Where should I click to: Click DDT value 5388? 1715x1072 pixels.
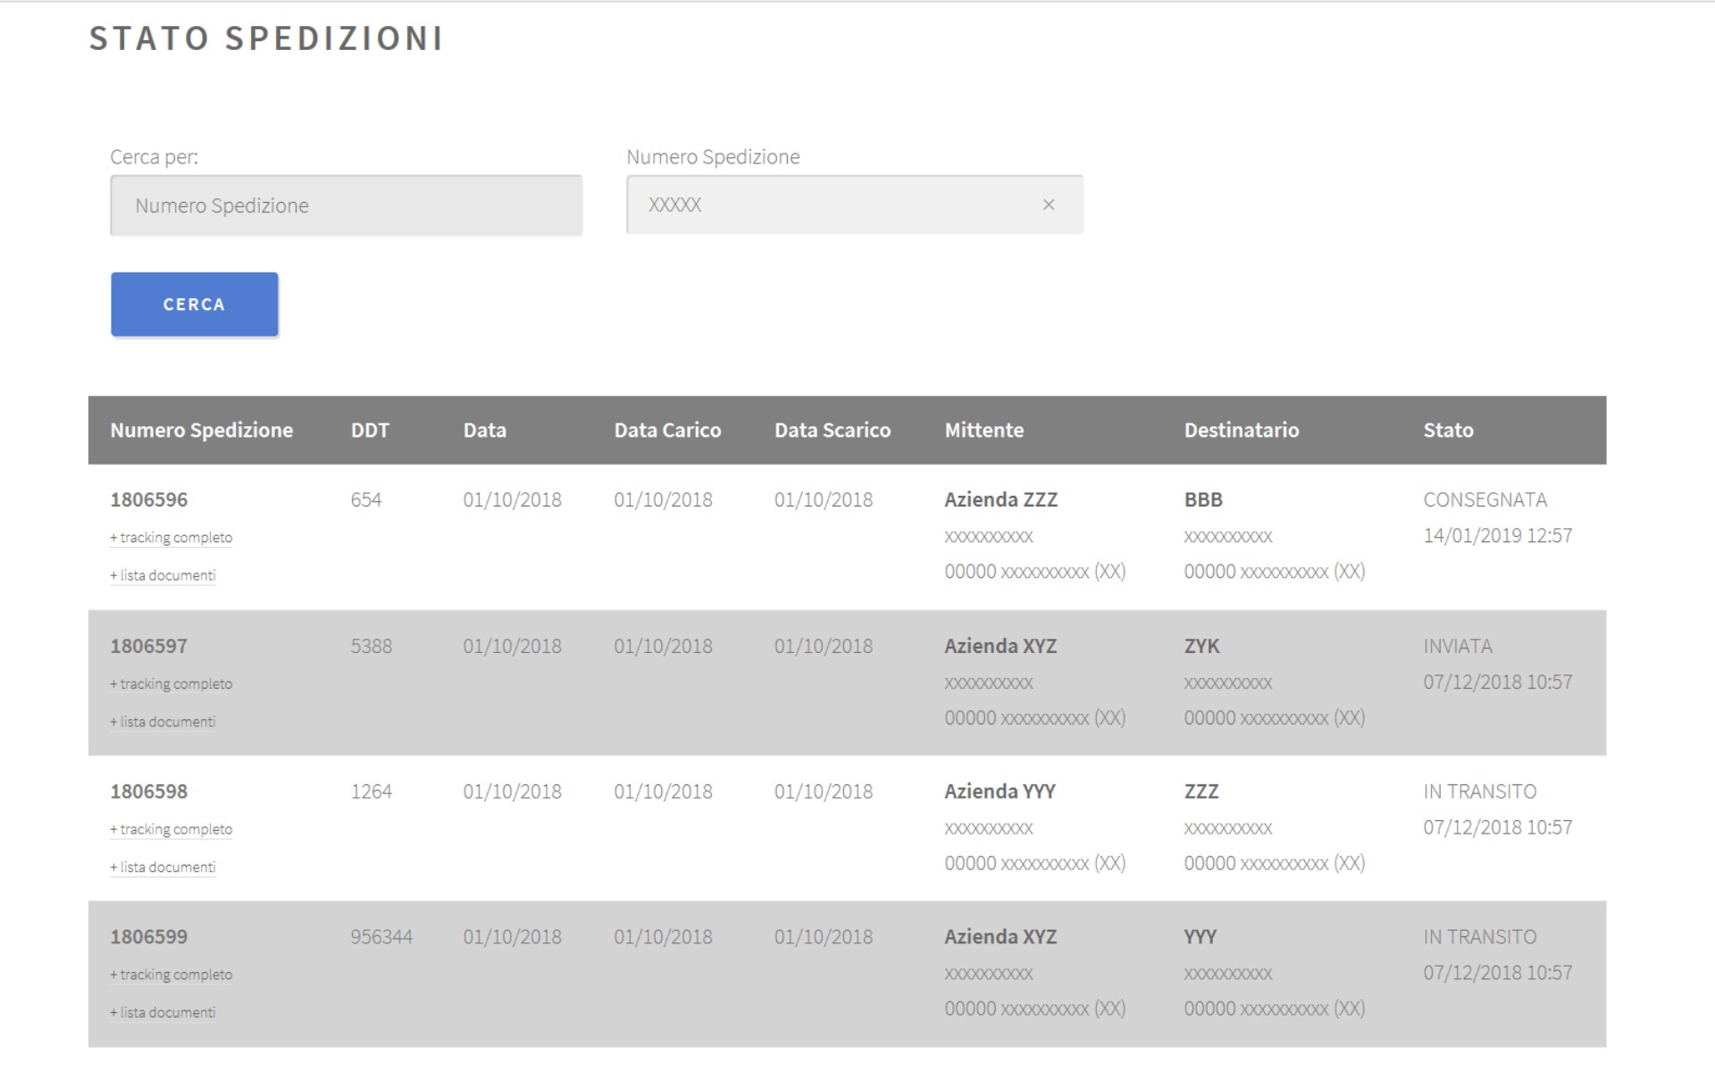(x=372, y=647)
